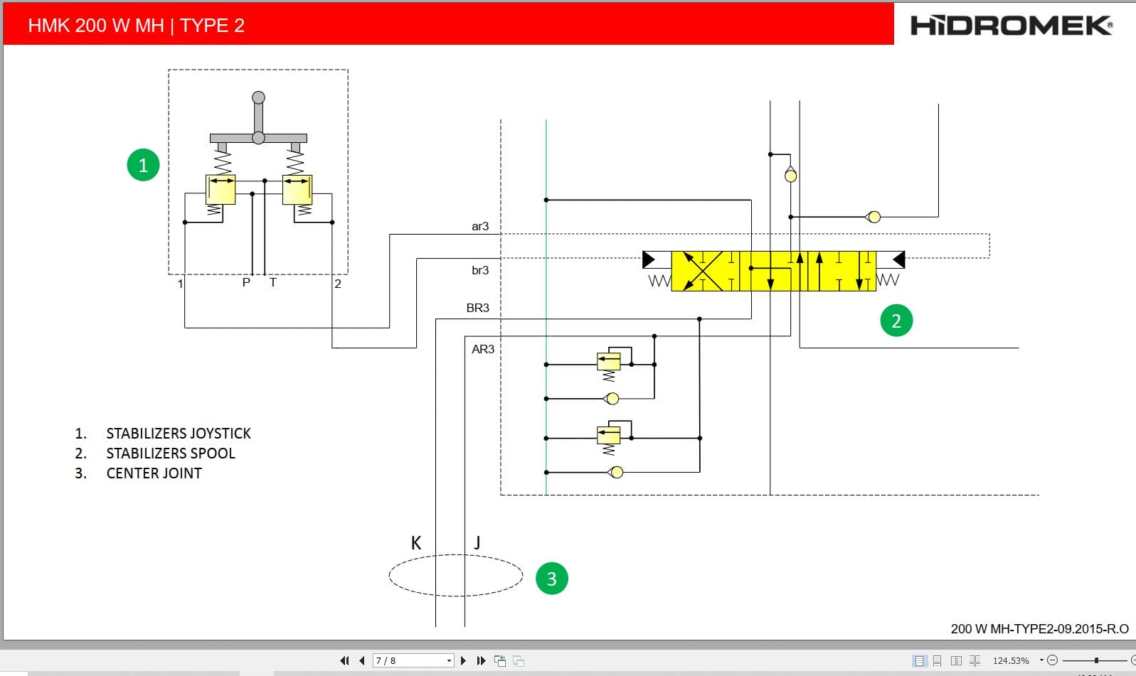Select single page view mode

pyautogui.click(x=920, y=660)
